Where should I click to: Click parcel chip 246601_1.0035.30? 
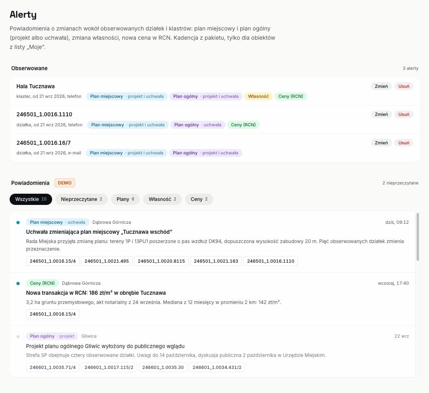click(163, 367)
